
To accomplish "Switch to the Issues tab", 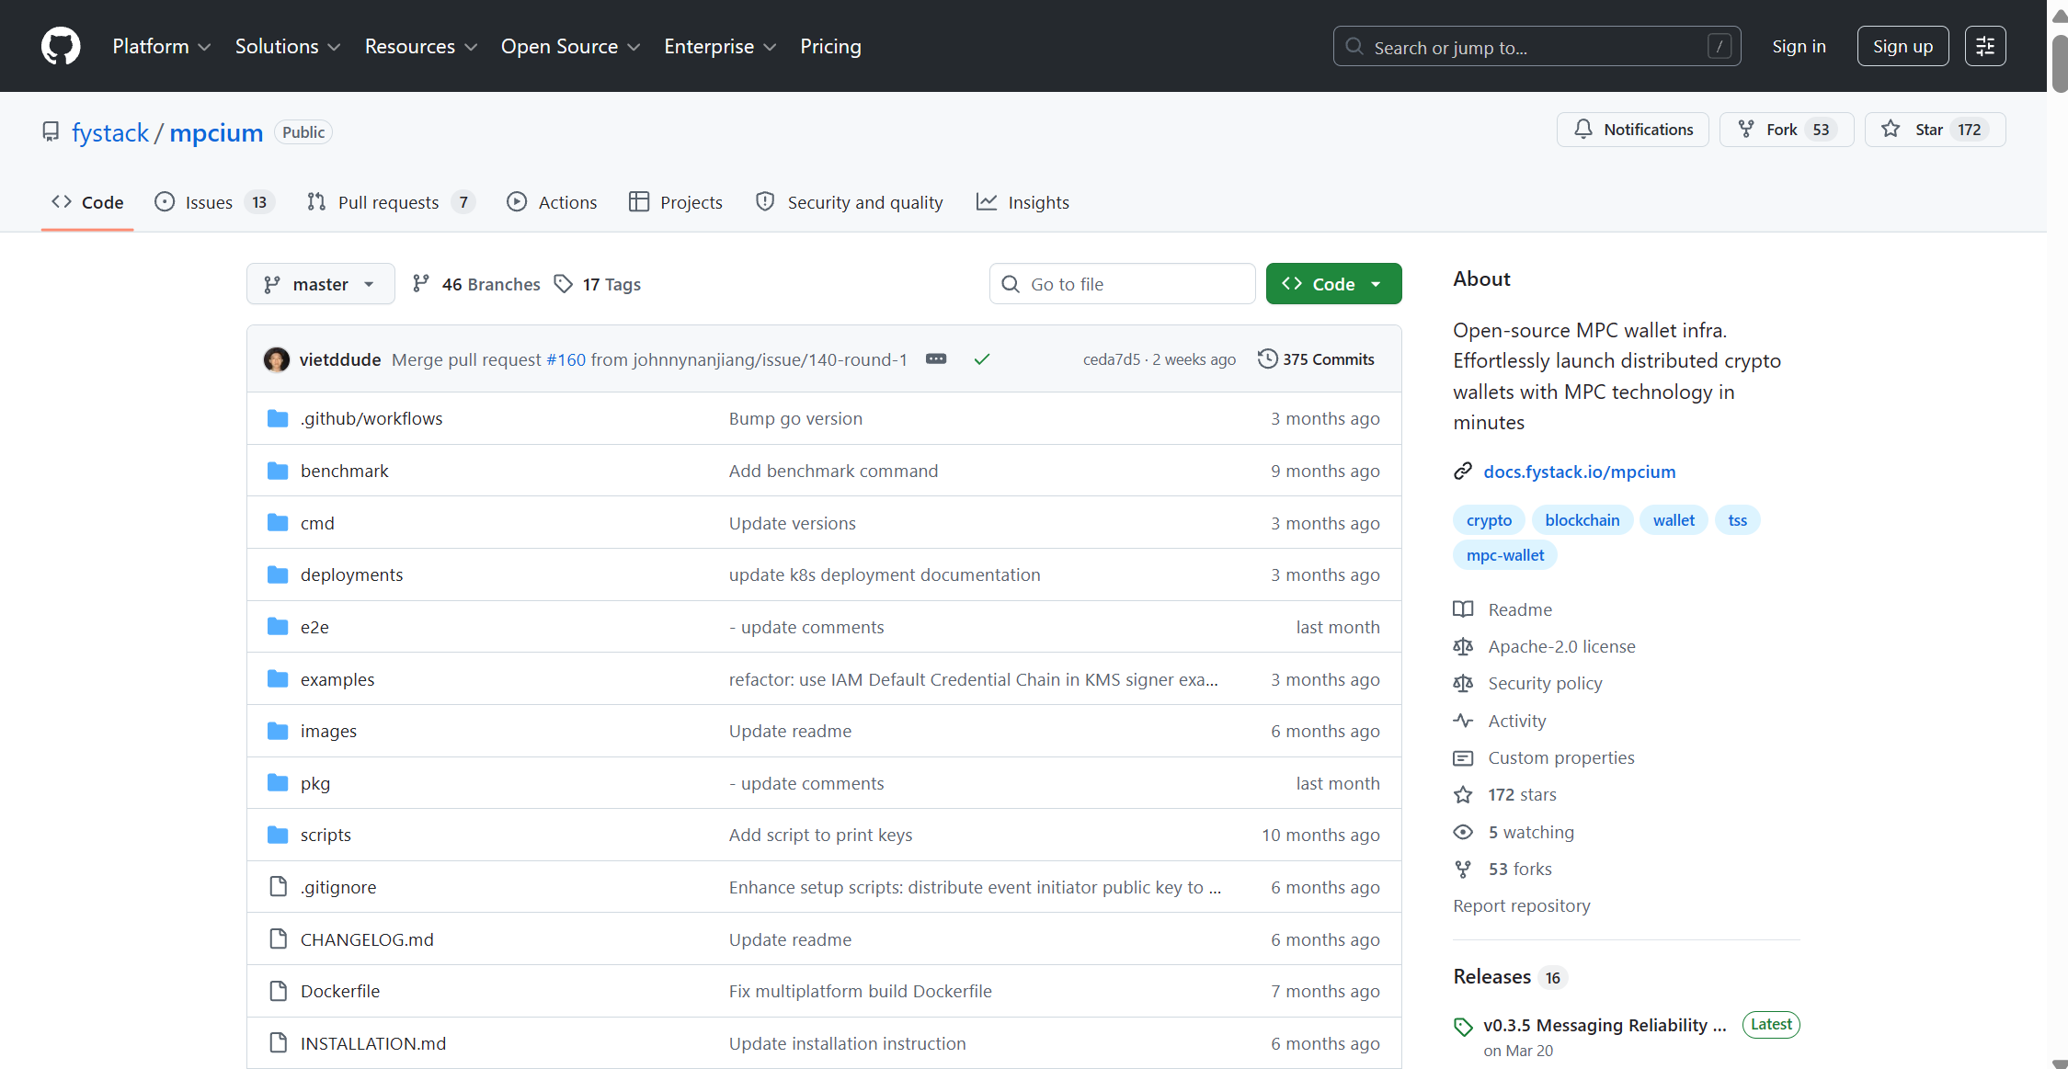I will coord(215,202).
